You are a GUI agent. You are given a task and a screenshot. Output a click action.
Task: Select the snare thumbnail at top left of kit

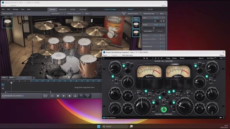click(8, 22)
